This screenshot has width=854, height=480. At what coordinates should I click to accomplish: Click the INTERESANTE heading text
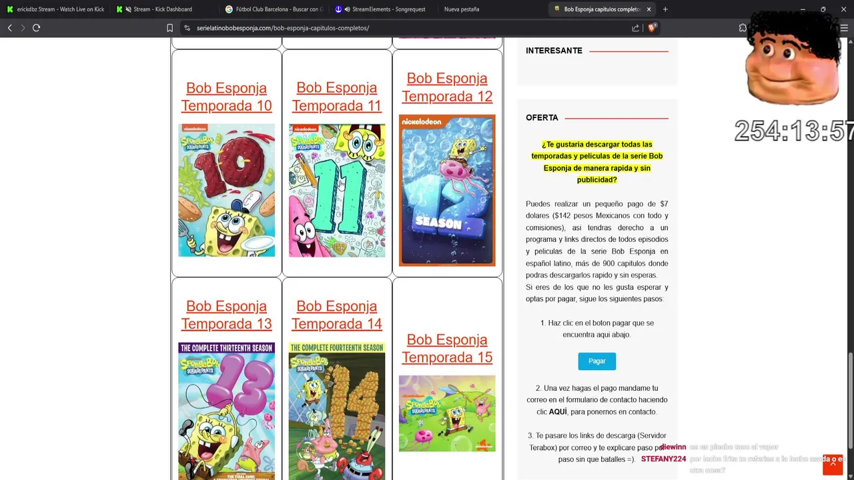(554, 51)
